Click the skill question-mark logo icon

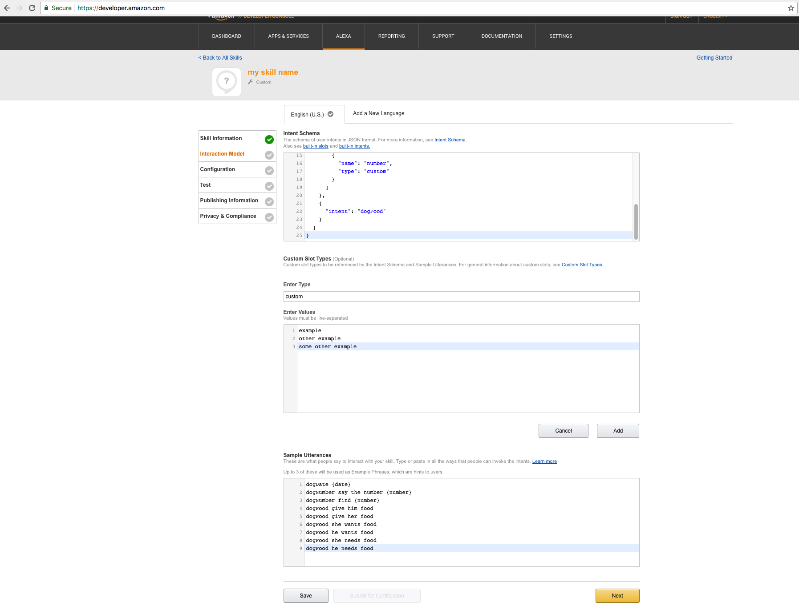227,82
